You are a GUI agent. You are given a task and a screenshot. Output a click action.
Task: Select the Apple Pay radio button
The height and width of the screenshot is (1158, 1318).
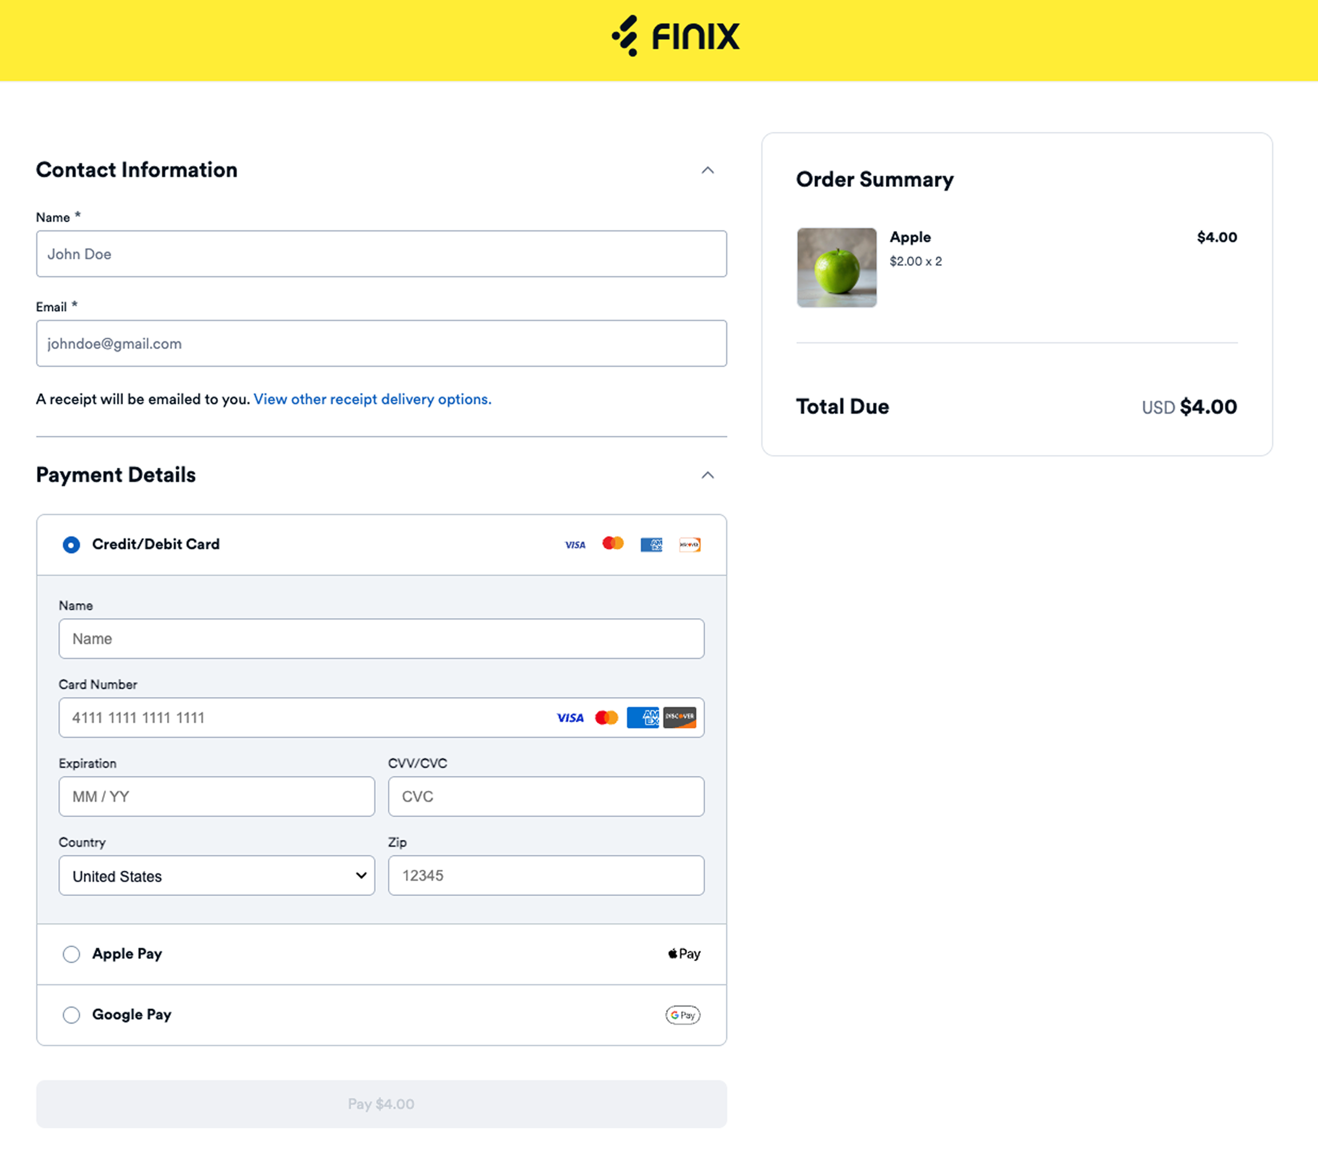tap(71, 954)
